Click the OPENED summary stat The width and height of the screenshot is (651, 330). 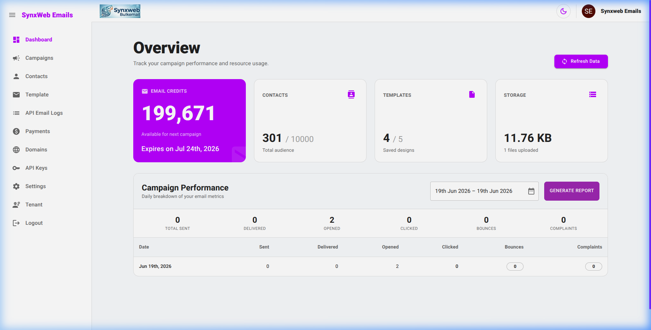332,223
